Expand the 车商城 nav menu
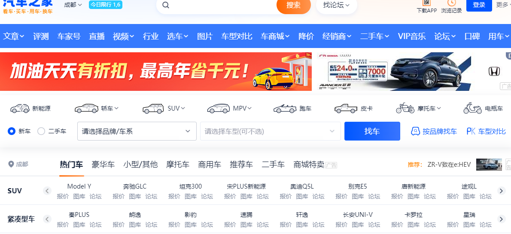 275,36
